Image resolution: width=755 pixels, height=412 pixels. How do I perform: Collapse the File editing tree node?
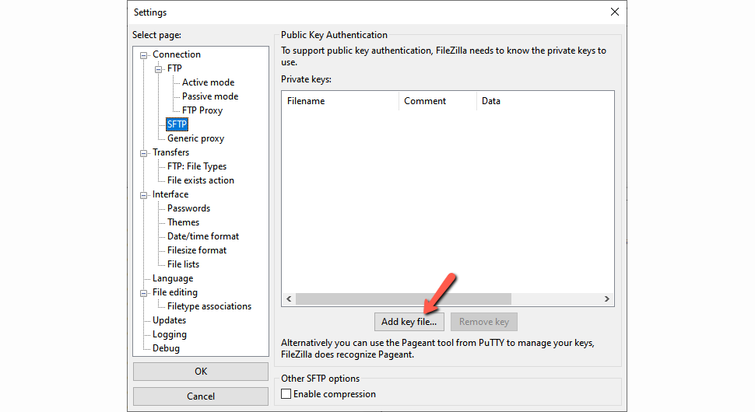(143, 293)
